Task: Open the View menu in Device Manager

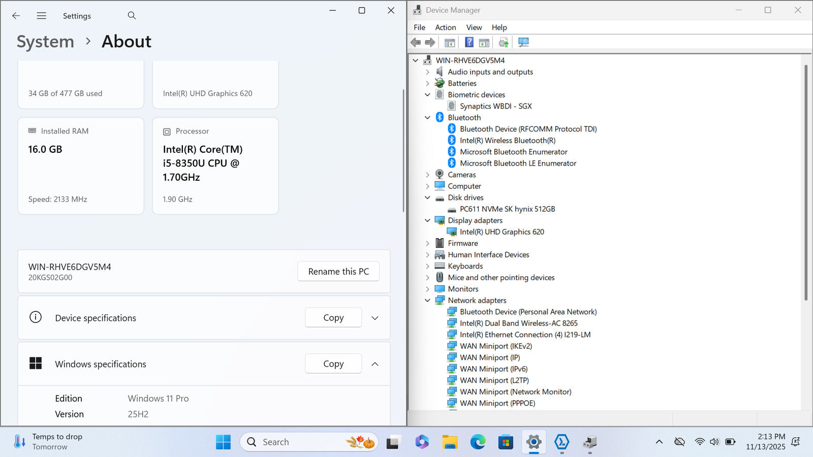Action: pos(474,27)
